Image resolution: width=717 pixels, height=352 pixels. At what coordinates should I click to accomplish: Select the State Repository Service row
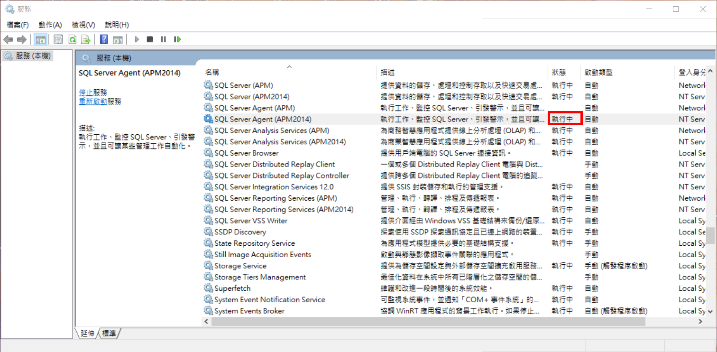tap(454, 243)
